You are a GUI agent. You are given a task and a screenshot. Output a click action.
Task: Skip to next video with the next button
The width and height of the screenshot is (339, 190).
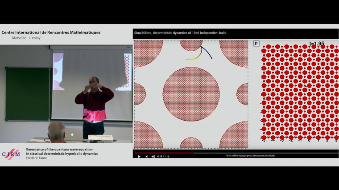(146, 156)
